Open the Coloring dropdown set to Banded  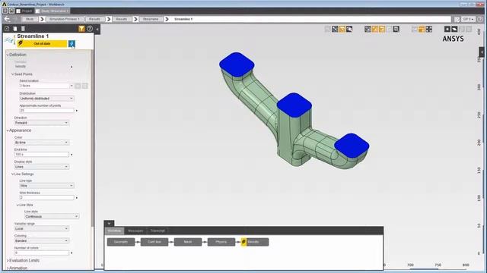41,241
